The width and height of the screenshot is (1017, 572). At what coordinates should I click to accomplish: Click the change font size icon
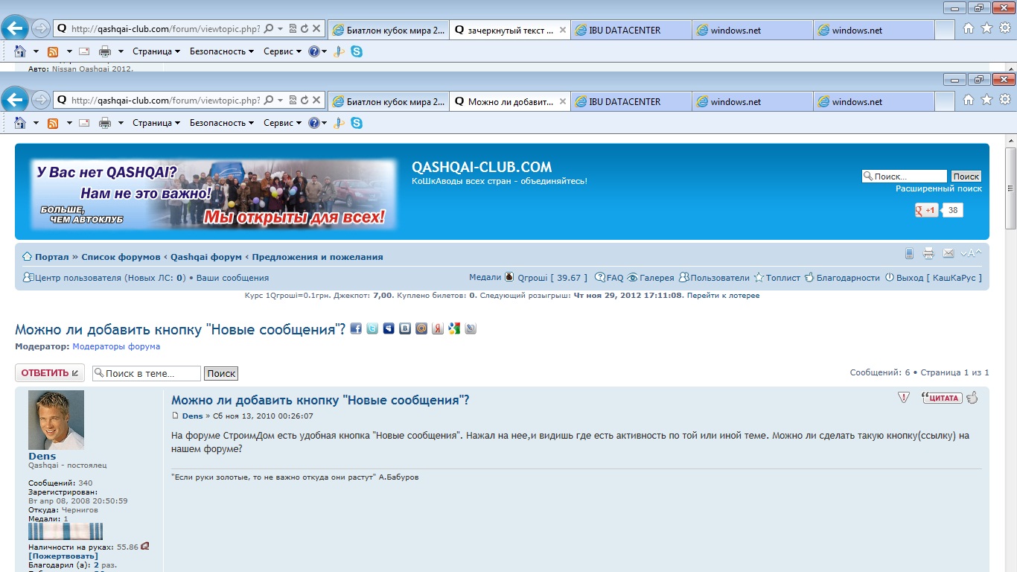pos(971,253)
